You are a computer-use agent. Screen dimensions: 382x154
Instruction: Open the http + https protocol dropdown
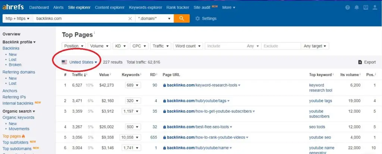coord(17,19)
